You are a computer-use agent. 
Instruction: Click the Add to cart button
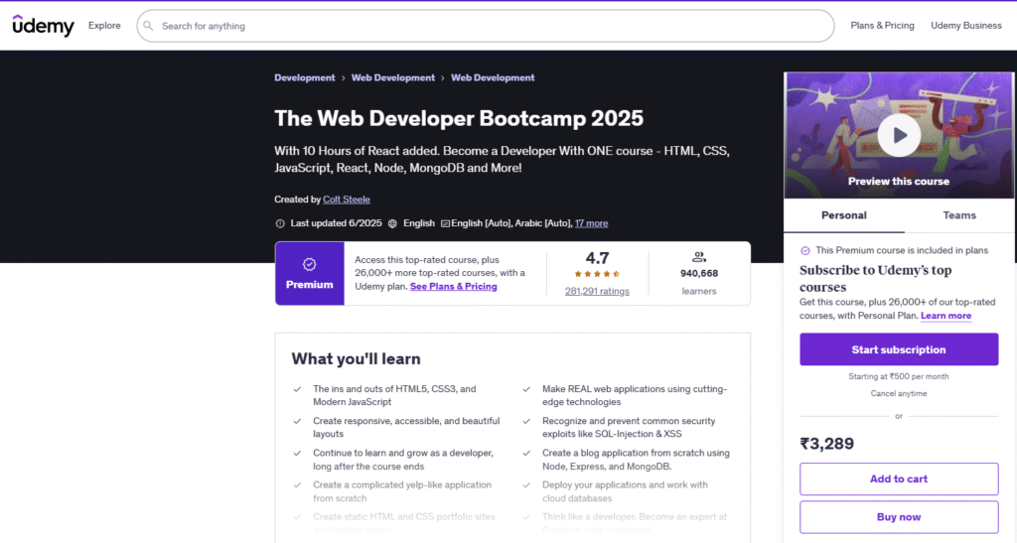(898, 478)
